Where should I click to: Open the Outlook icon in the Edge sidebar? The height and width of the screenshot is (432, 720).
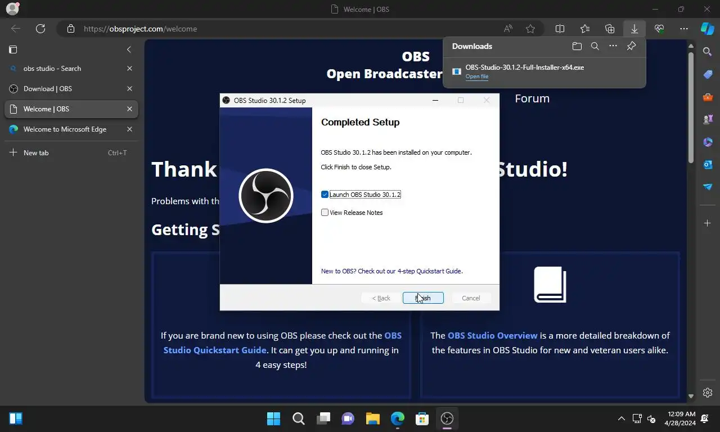coord(708,164)
